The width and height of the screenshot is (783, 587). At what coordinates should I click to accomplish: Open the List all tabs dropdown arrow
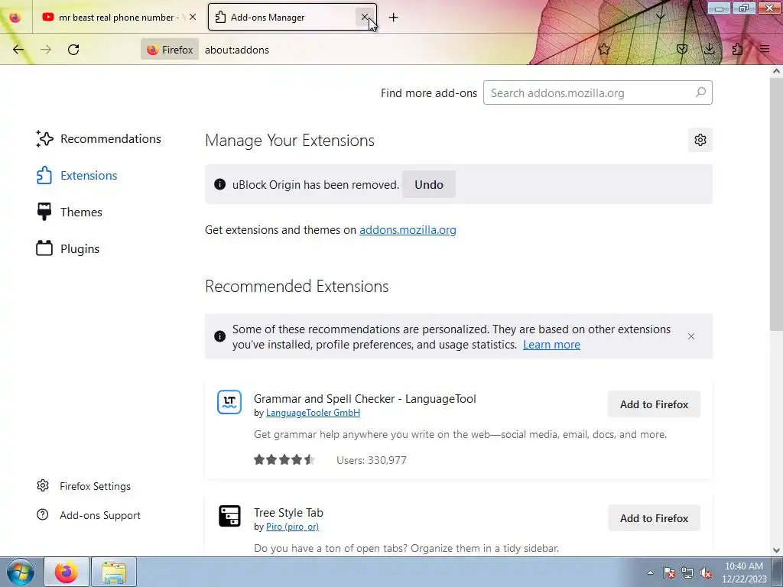660,17
